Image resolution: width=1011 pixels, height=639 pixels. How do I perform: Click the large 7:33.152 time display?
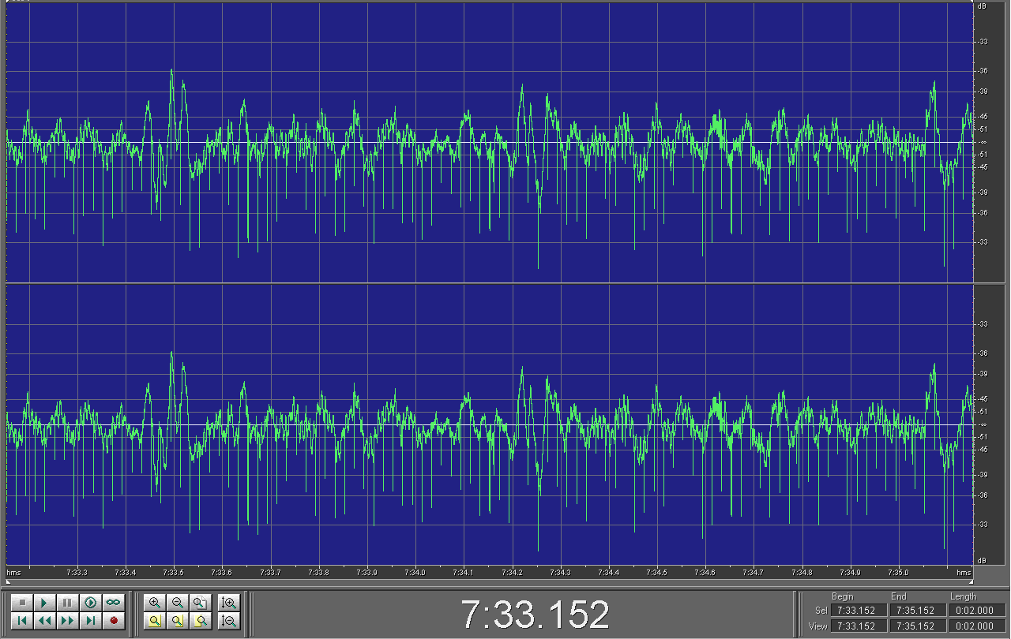535,615
